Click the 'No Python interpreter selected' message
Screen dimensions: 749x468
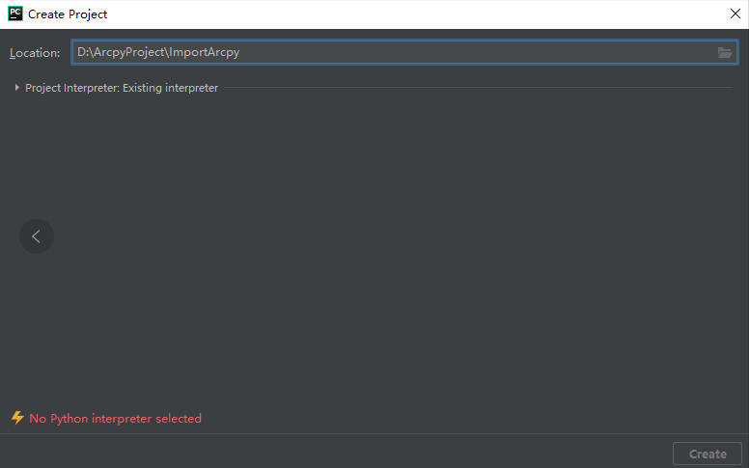pyautogui.click(x=115, y=419)
